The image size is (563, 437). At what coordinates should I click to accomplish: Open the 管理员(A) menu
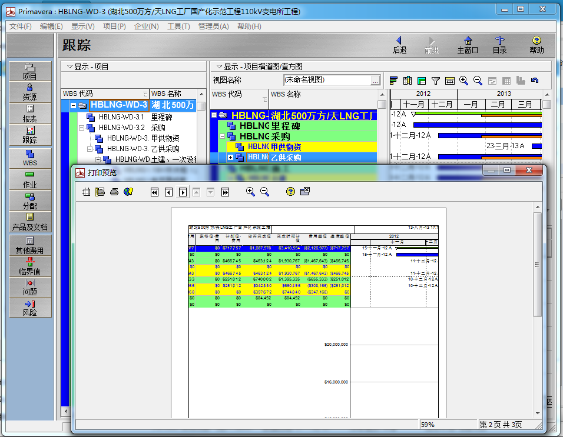(214, 26)
